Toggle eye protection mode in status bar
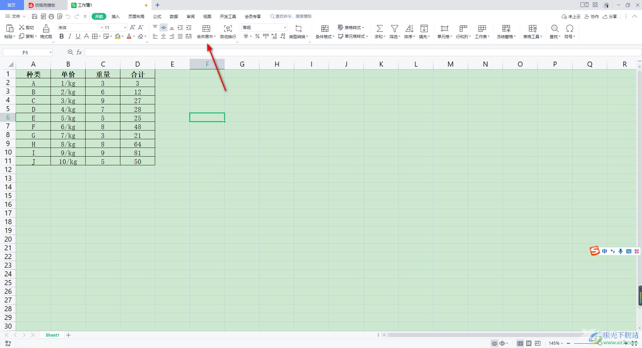642x348 pixels. tap(494, 343)
